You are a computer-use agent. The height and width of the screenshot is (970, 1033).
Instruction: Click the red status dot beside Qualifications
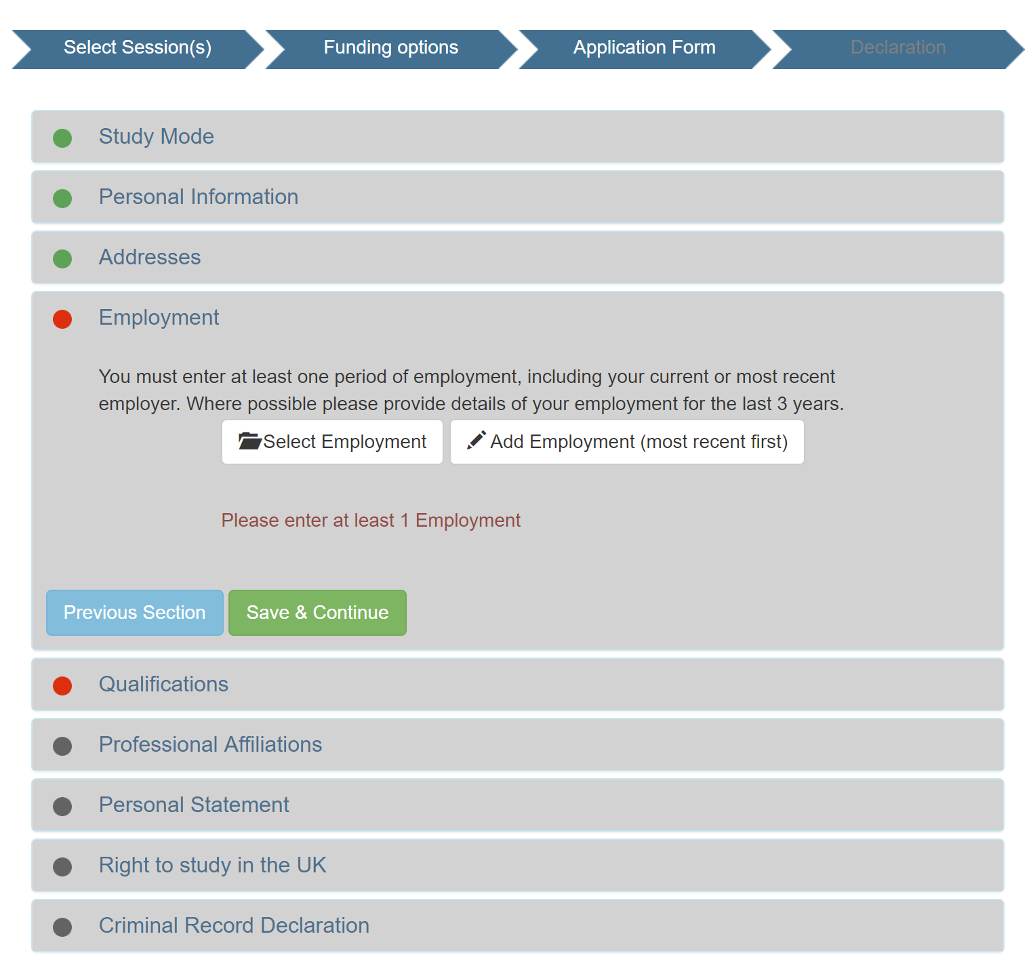click(x=62, y=686)
